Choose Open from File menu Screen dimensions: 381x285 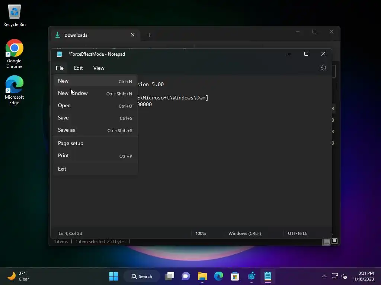95,106
